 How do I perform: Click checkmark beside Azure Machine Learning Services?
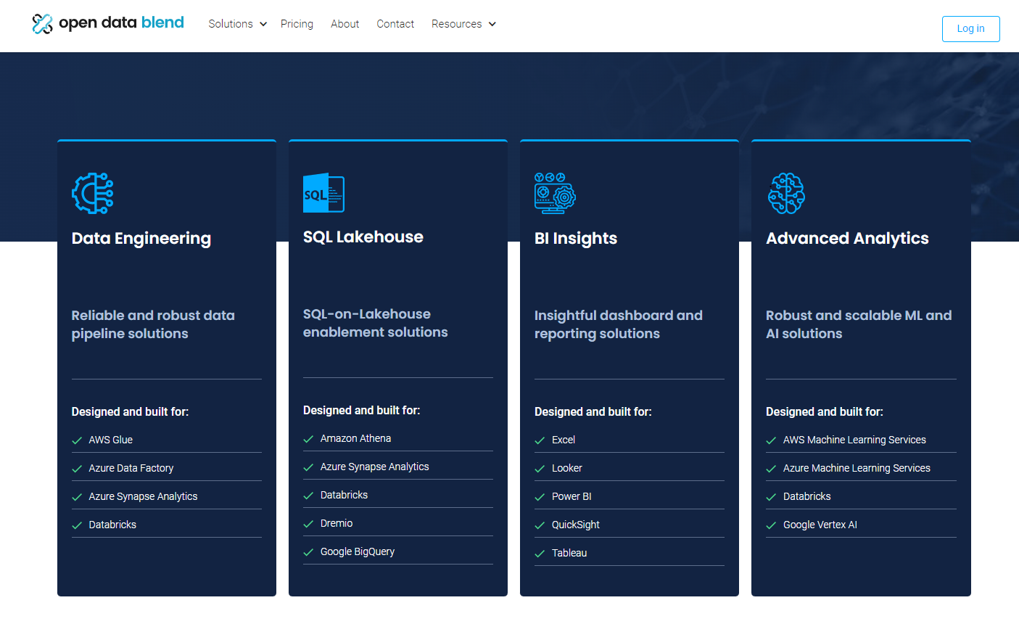tap(771, 469)
